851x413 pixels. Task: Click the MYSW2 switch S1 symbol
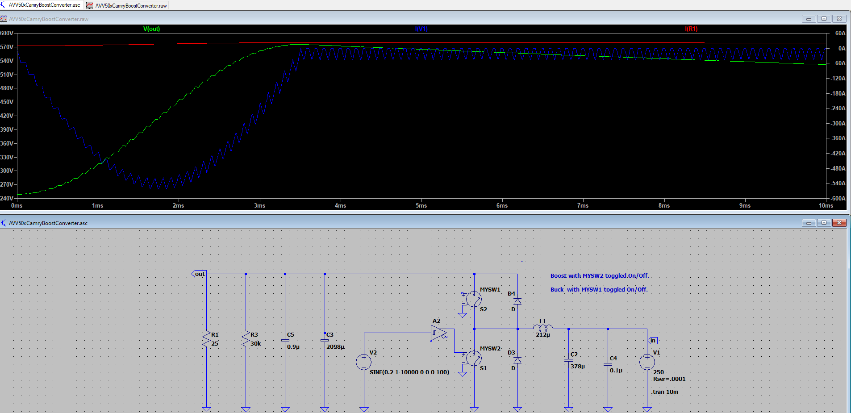coord(473,358)
